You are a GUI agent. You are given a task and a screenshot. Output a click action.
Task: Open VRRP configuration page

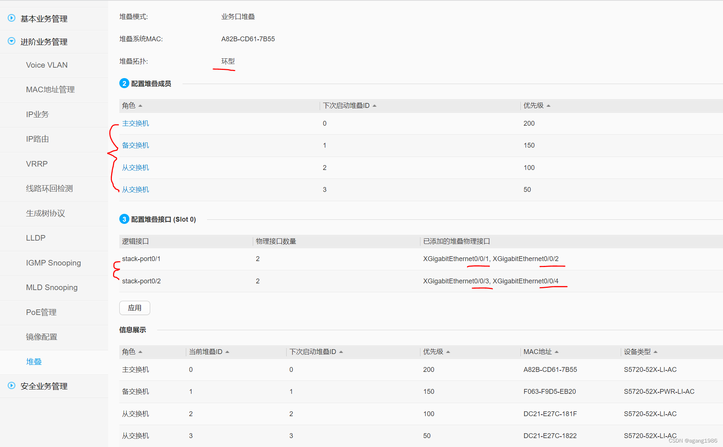coord(37,164)
